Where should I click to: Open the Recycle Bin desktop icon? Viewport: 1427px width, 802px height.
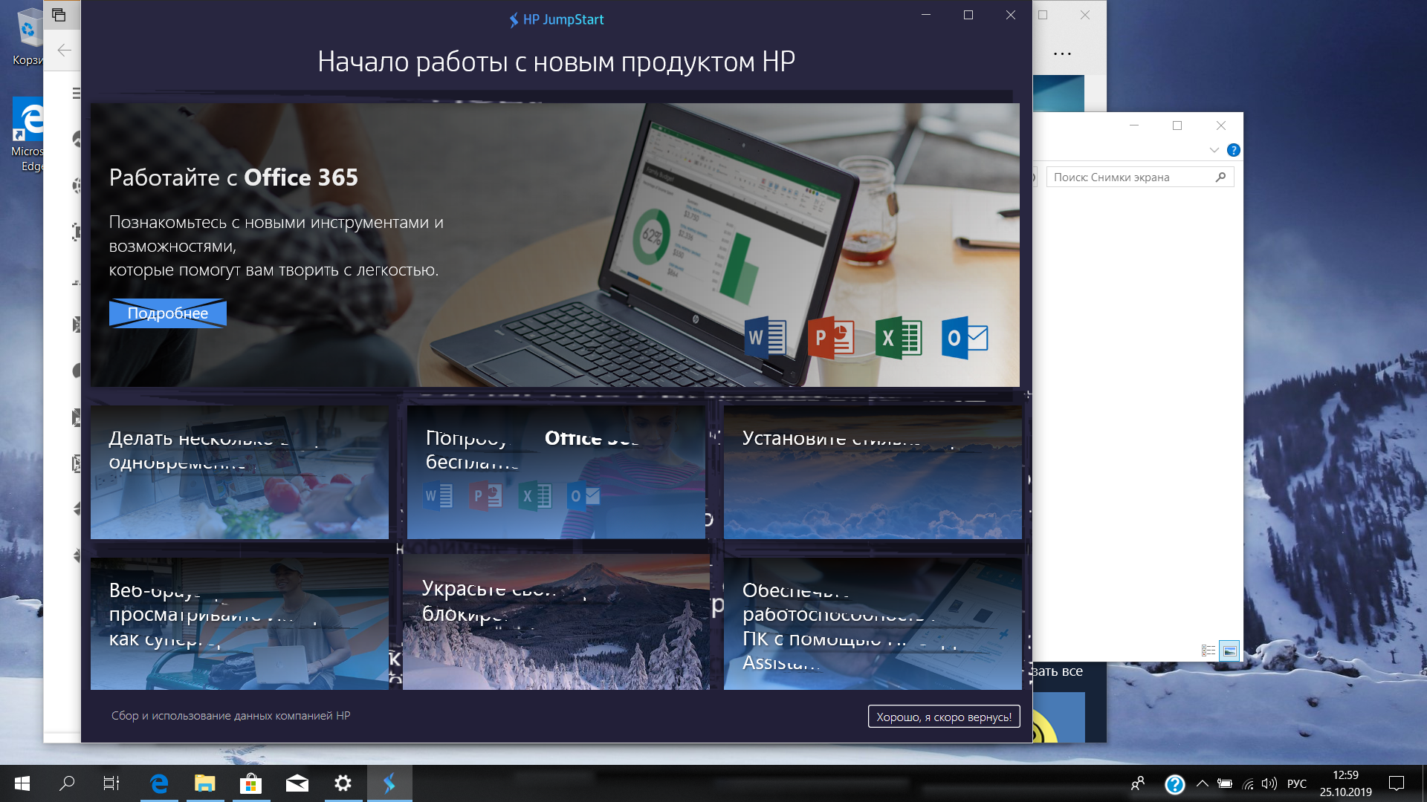[28, 36]
